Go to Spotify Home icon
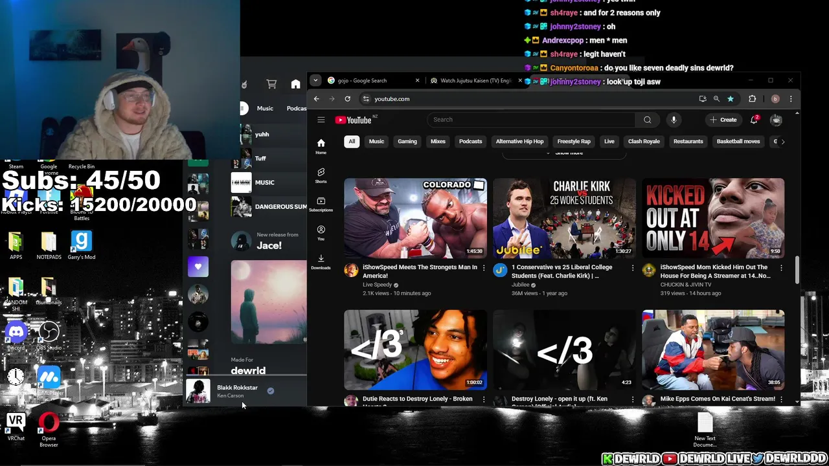This screenshot has height=466, width=829. [295, 84]
